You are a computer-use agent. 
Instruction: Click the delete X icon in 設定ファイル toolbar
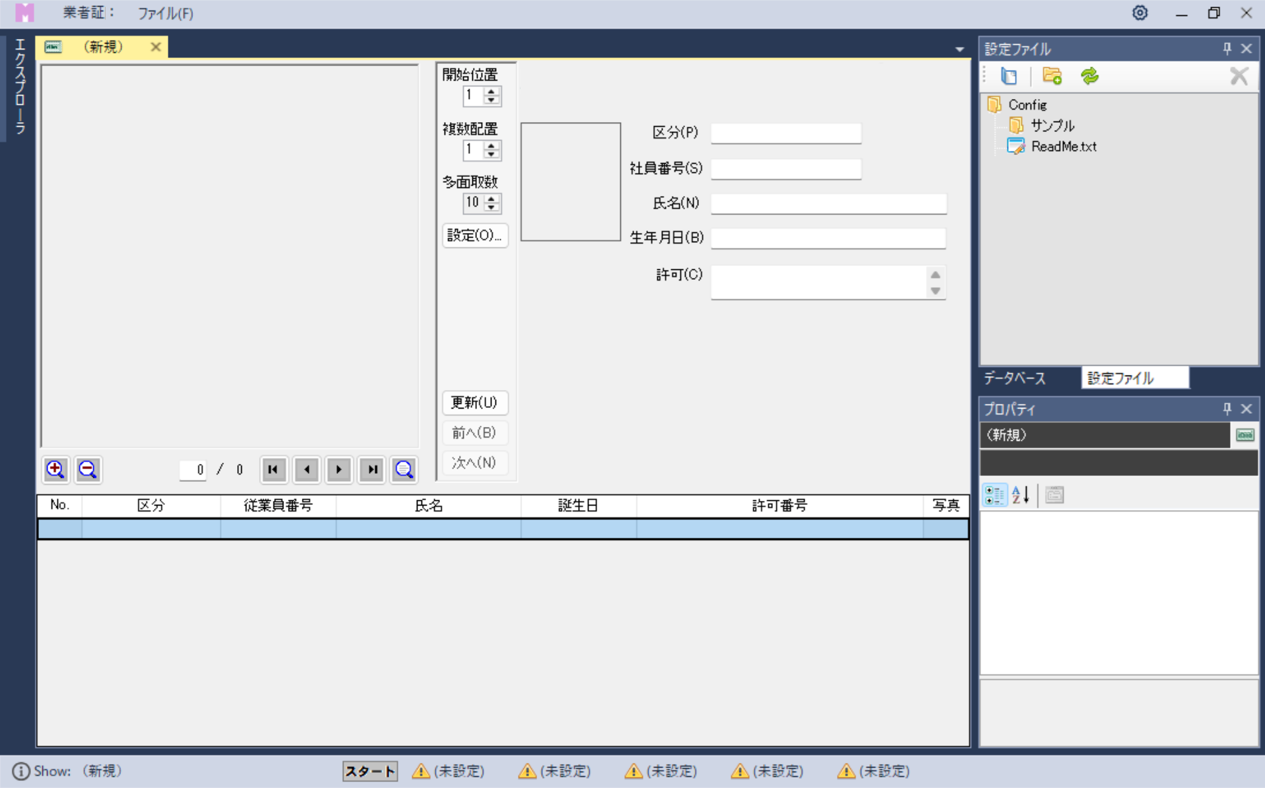coord(1239,76)
